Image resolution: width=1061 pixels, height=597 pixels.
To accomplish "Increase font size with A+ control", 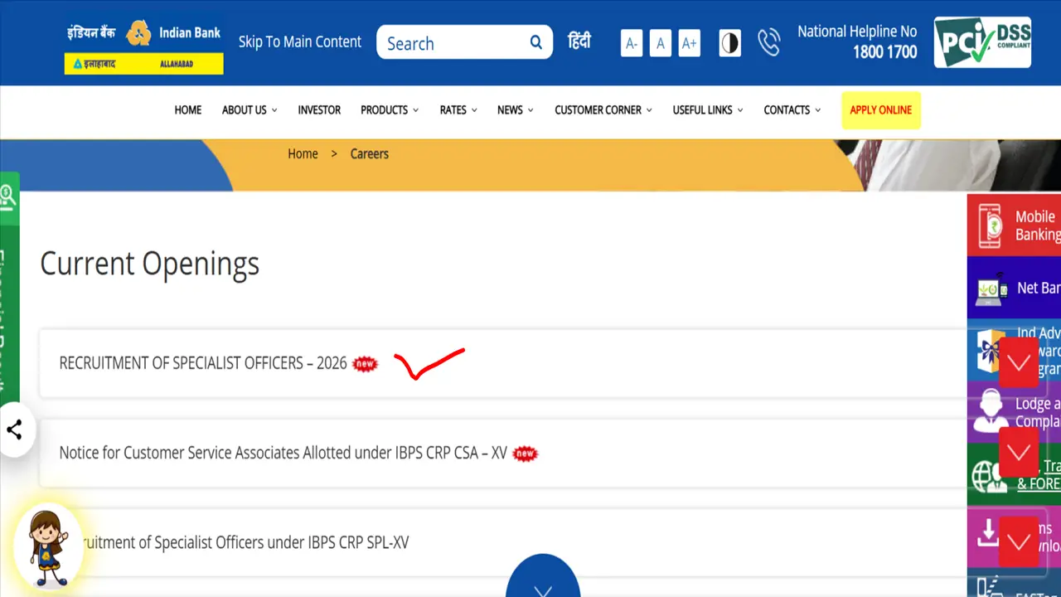I will [690, 42].
